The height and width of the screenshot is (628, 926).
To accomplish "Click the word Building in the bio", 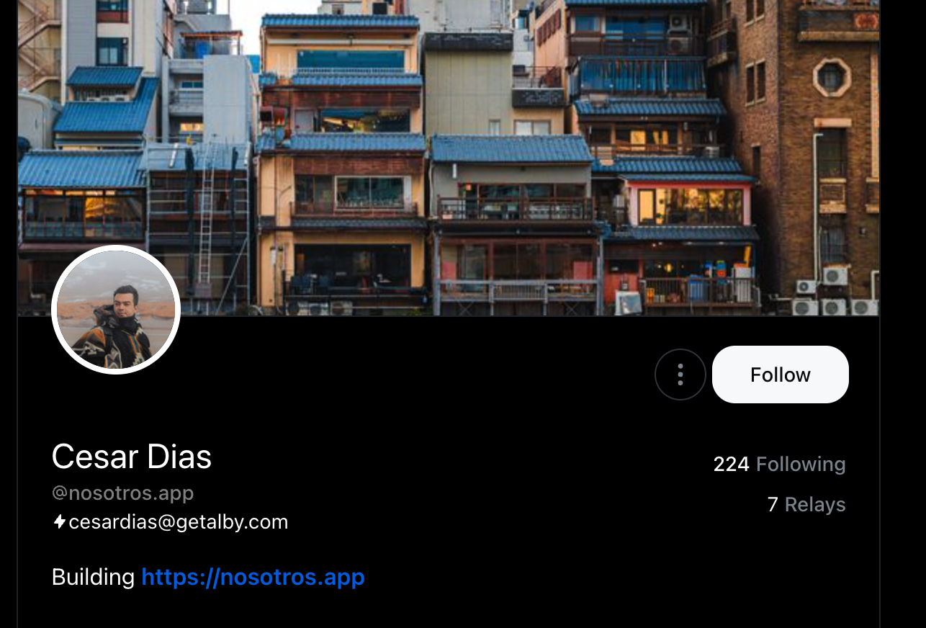I will tap(93, 577).
